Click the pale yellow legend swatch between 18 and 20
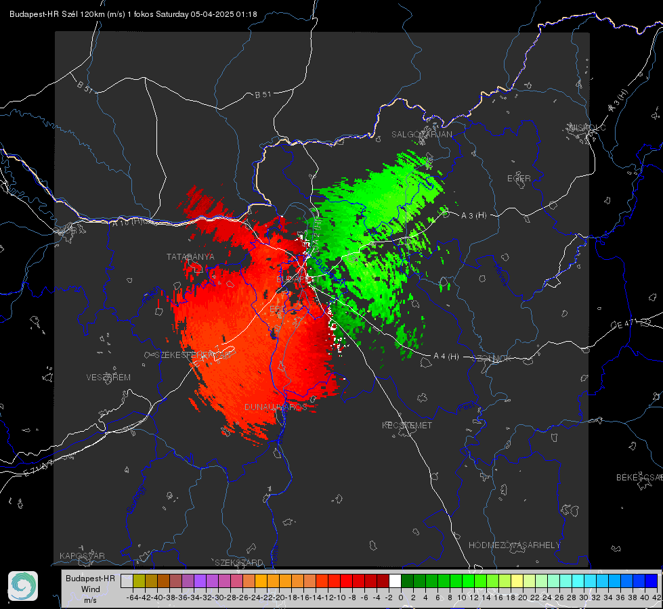The image size is (663, 609). click(x=517, y=581)
